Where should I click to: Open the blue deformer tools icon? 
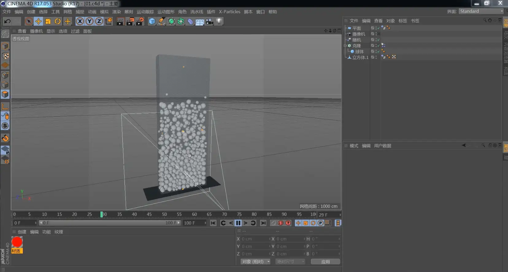coord(190,21)
